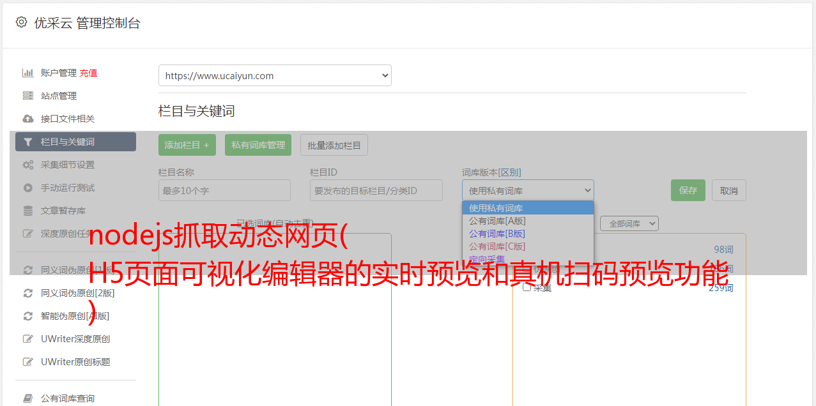Choose 公有词库[A版] option
816x406 pixels.
click(528, 221)
